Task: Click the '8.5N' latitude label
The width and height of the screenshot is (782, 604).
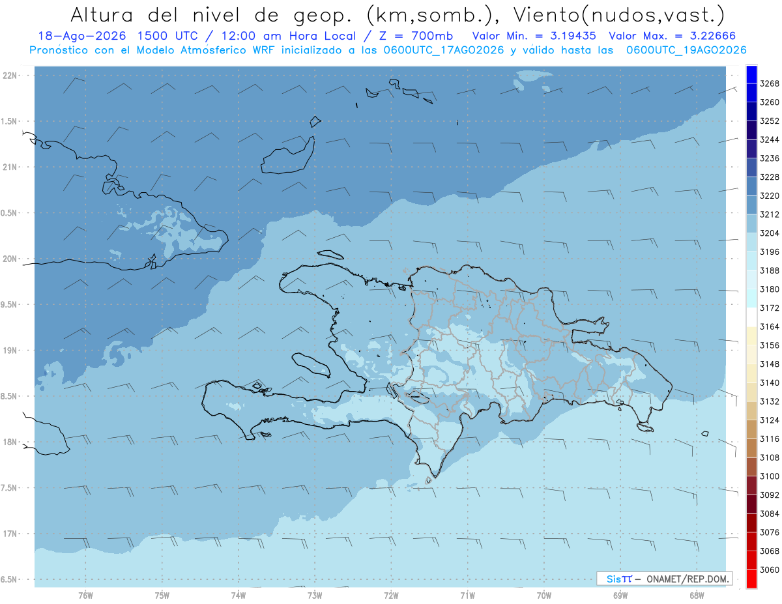Action: coord(10,396)
